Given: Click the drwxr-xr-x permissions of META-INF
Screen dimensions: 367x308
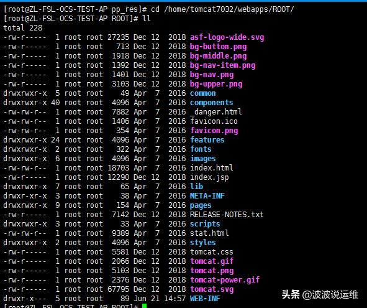Looking at the screenshot, I should click(25, 196).
